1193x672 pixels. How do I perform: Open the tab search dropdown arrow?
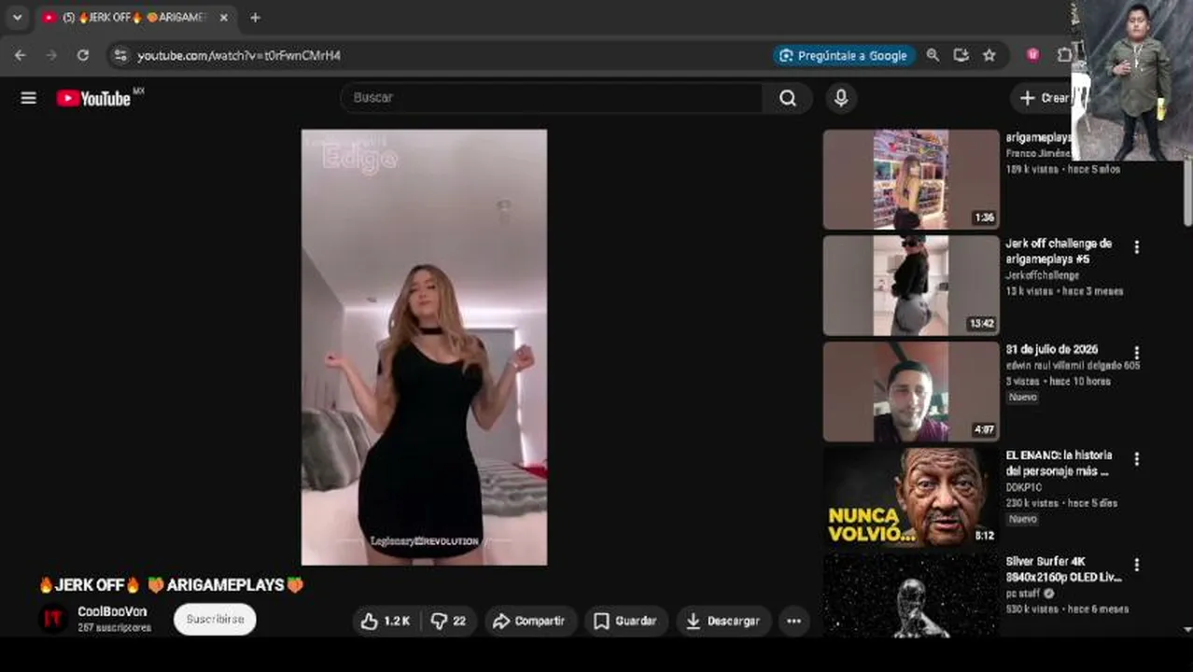[17, 18]
